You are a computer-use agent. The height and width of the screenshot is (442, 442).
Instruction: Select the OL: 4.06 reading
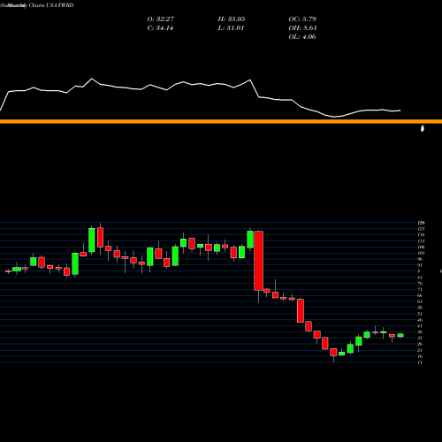[302, 37]
